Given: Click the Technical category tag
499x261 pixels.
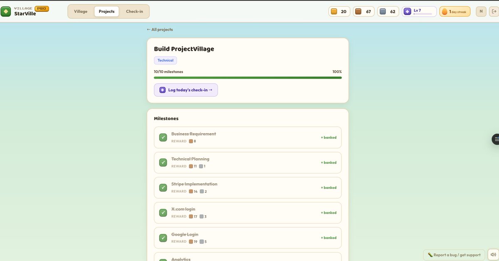Looking at the screenshot, I should (x=166, y=60).
